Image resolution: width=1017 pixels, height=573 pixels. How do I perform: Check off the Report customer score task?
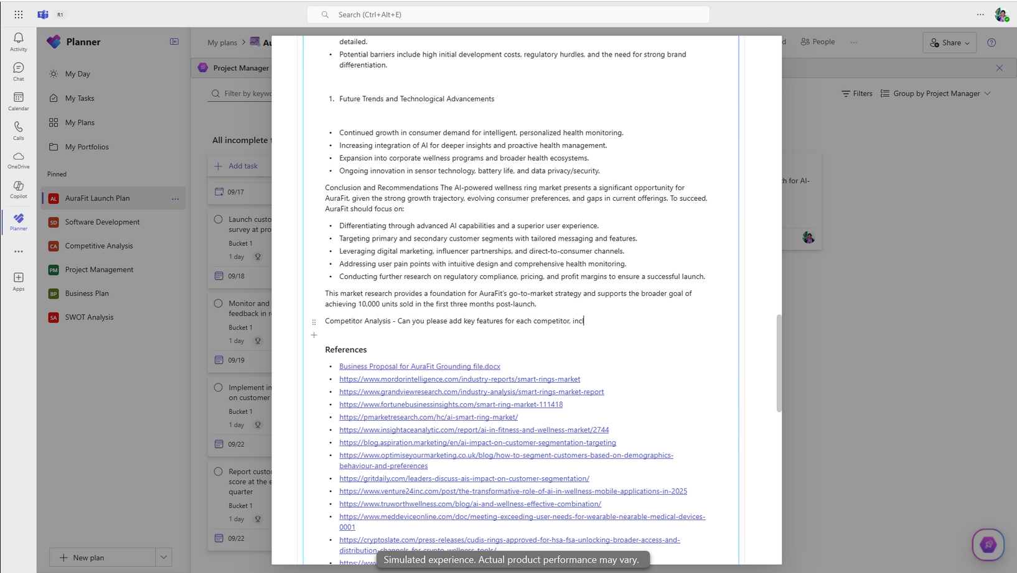tap(218, 472)
